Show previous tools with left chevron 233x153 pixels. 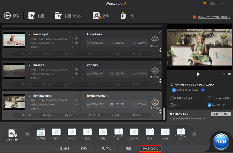[x=27, y=134]
